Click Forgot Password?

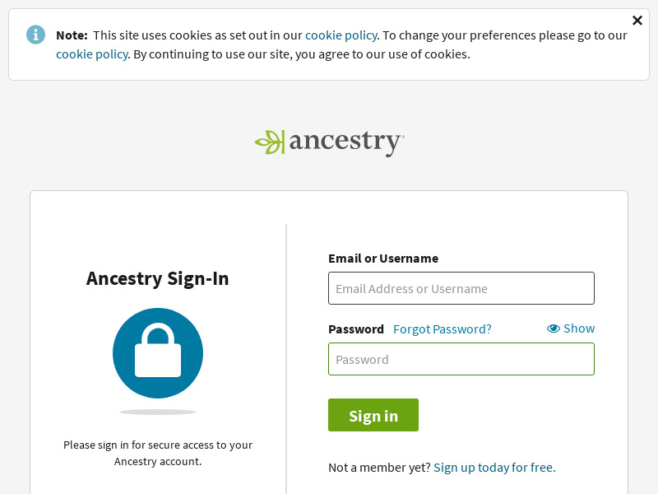pos(442,329)
